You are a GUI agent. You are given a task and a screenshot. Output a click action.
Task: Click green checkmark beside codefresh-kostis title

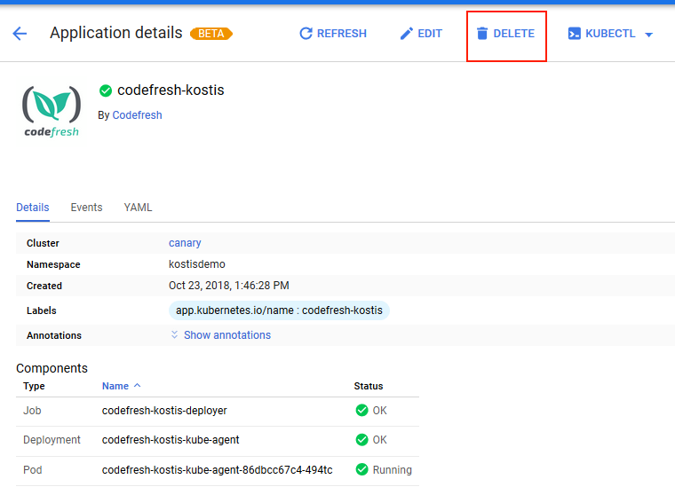pos(106,90)
